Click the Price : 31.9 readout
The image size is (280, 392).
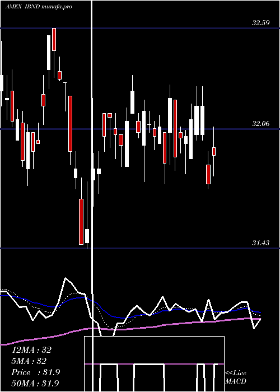pyautogui.click(x=35, y=372)
